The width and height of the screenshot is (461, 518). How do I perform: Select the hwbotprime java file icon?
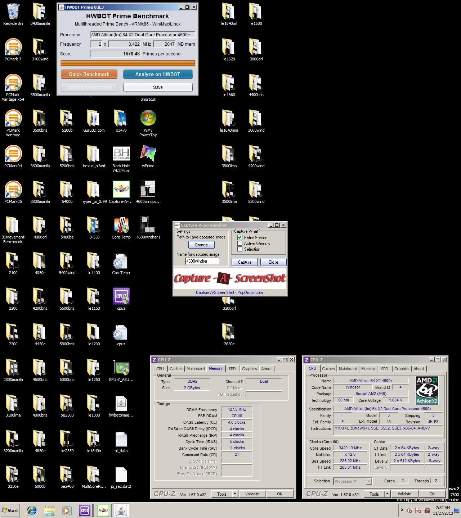(121, 404)
